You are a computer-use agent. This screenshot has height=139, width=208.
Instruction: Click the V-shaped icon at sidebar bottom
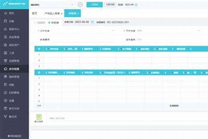pos(6,116)
